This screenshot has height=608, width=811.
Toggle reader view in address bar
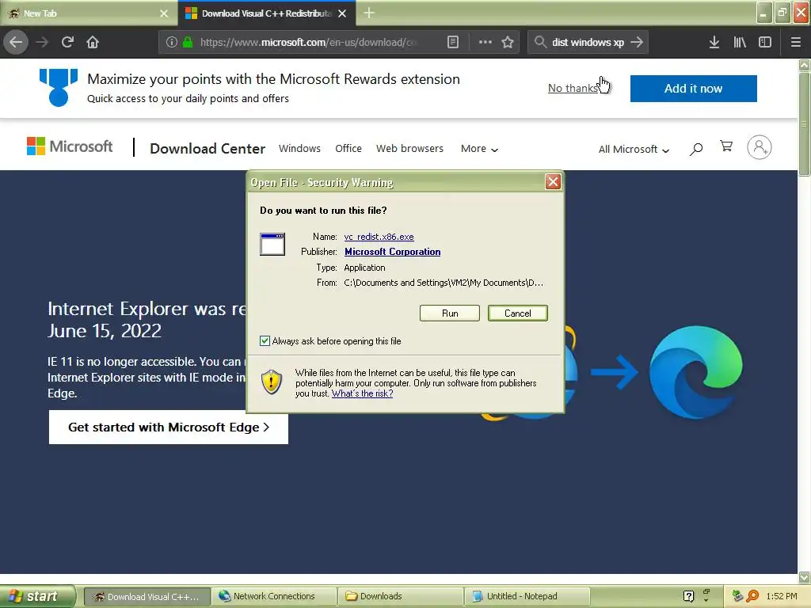click(452, 42)
